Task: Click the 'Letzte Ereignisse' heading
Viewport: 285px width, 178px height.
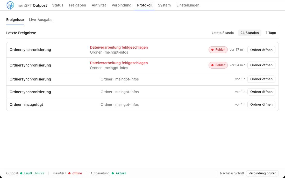Action: pos(21,33)
